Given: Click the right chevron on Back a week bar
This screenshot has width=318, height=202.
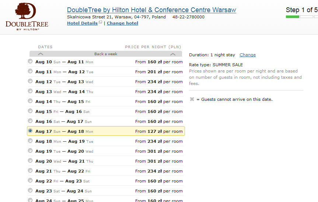Looking at the screenshot, I should point(173,54).
